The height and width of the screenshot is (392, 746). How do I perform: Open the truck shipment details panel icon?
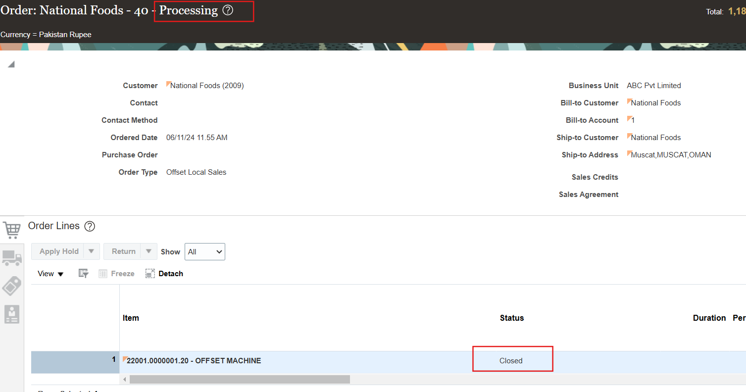[12, 258]
